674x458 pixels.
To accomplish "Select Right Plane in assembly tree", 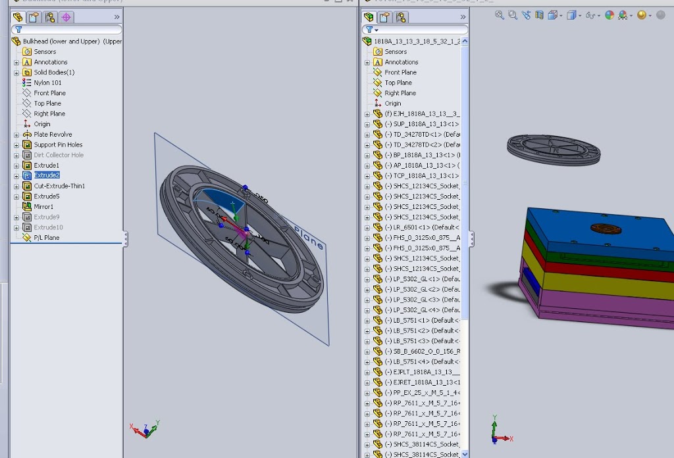I will [400, 93].
